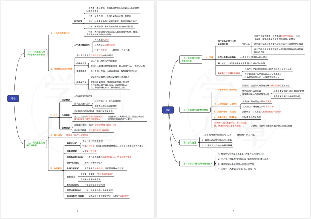Click the '3、坚持理论联系实际的马克思主义学风' line
The height and width of the screenshot is (219, 311).
point(236,164)
